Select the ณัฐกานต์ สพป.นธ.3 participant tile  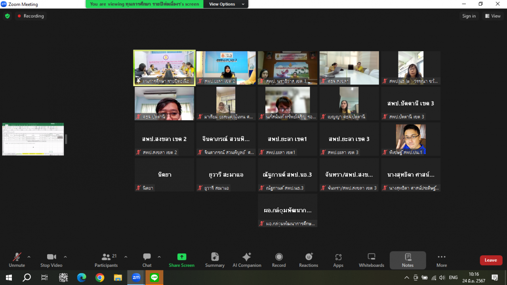pyautogui.click(x=288, y=175)
